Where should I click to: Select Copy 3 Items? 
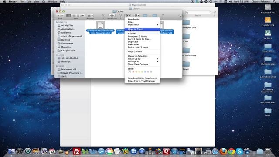coord(142,51)
